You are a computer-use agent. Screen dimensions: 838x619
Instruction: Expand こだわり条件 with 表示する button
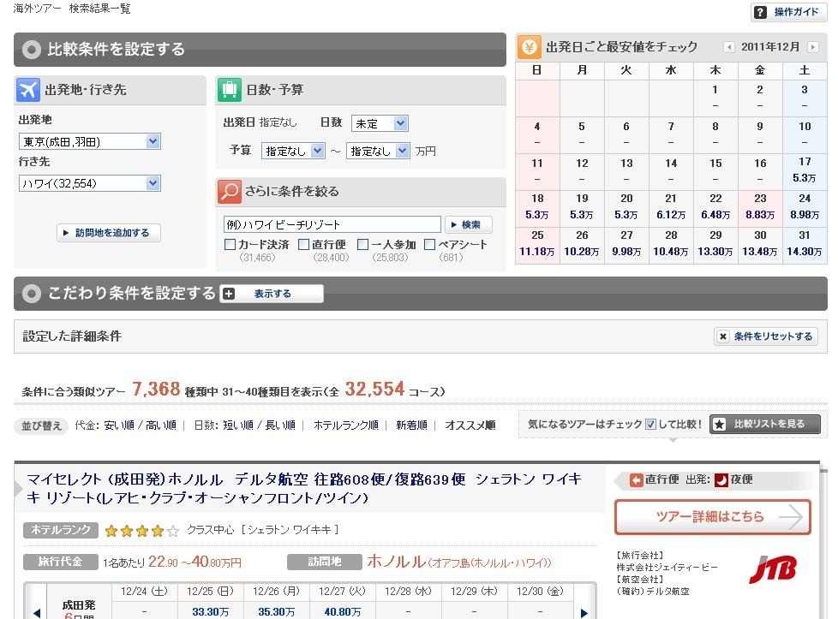click(x=272, y=293)
